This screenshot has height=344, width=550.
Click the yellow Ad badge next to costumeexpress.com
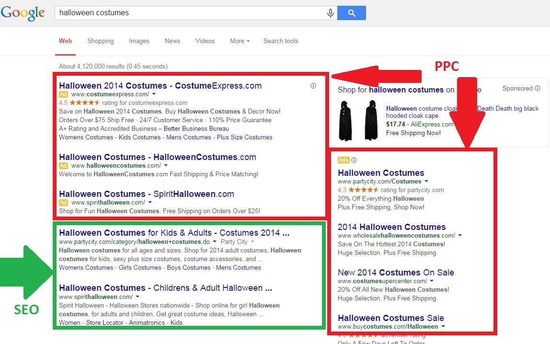pos(63,95)
